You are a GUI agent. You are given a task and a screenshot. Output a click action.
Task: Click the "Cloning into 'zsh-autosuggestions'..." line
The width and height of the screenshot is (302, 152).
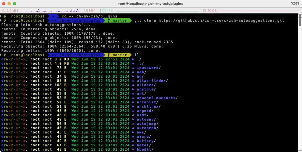(x=46, y=25)
